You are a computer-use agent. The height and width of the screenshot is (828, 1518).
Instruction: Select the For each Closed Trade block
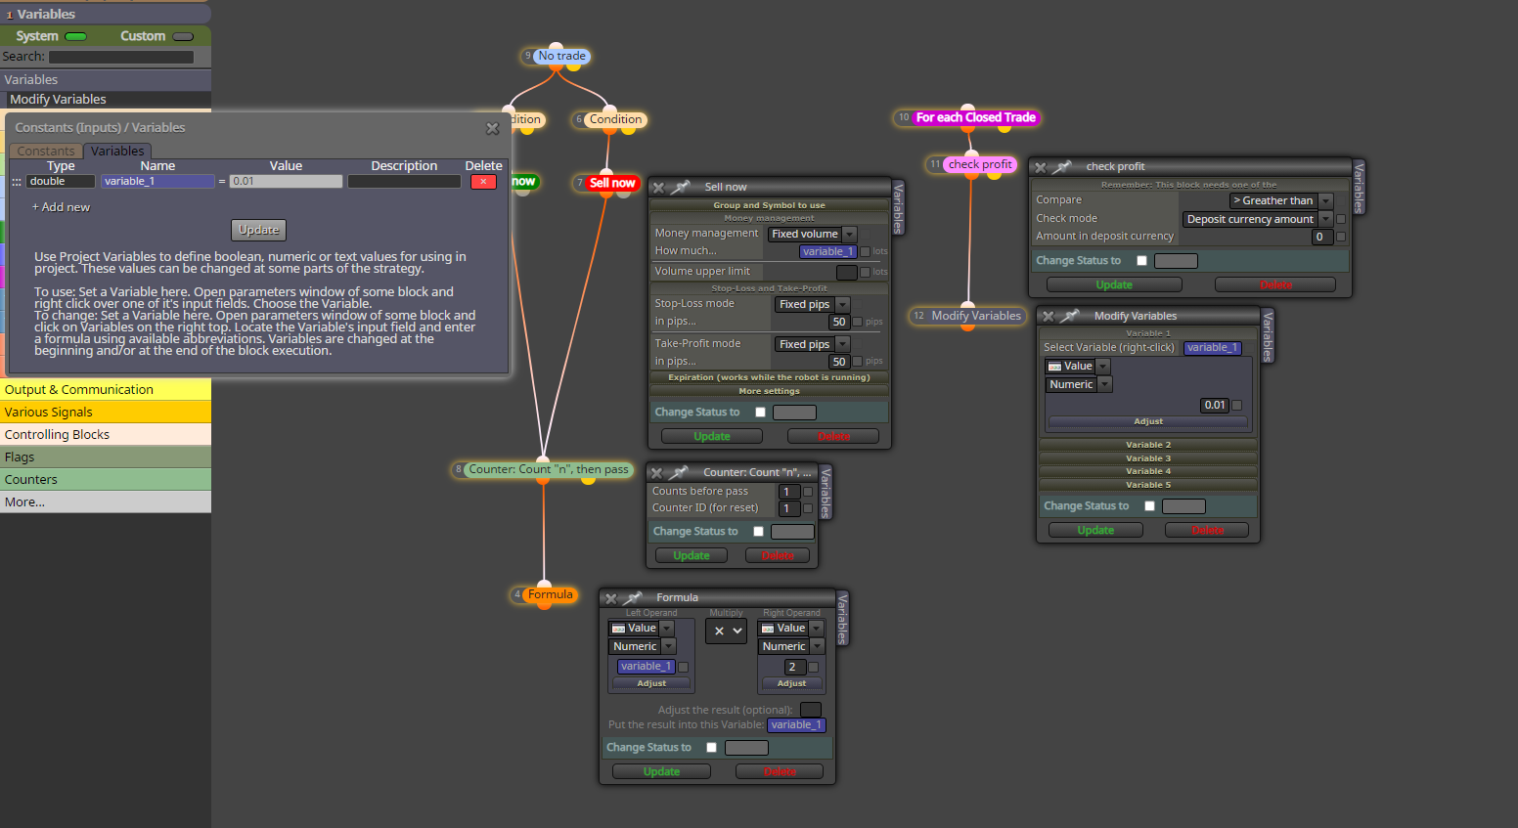[x=975, y=117]
